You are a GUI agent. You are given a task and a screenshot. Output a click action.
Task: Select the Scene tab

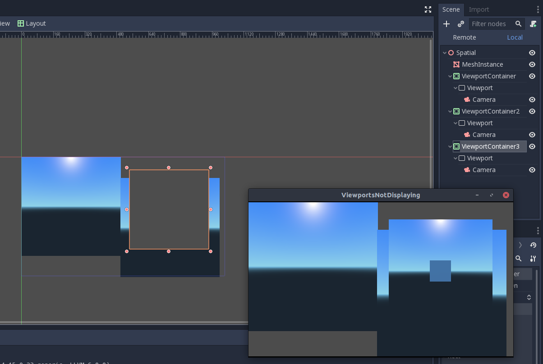tap(451, 9)
